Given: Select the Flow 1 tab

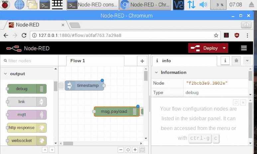Looking at the screenshot, I should coord(77,61).
